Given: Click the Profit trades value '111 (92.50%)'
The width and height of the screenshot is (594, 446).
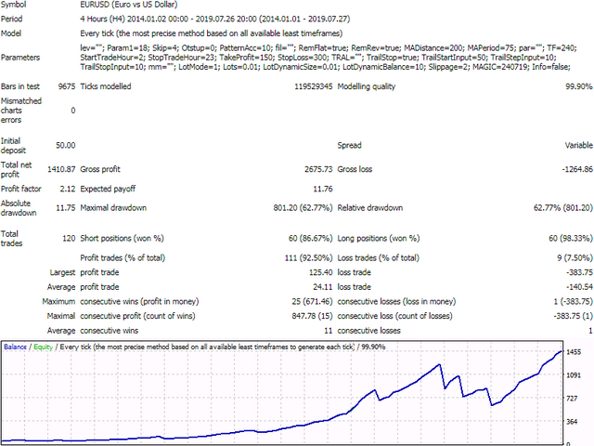Looking at the screenshot, I should [x=308, y=258].
